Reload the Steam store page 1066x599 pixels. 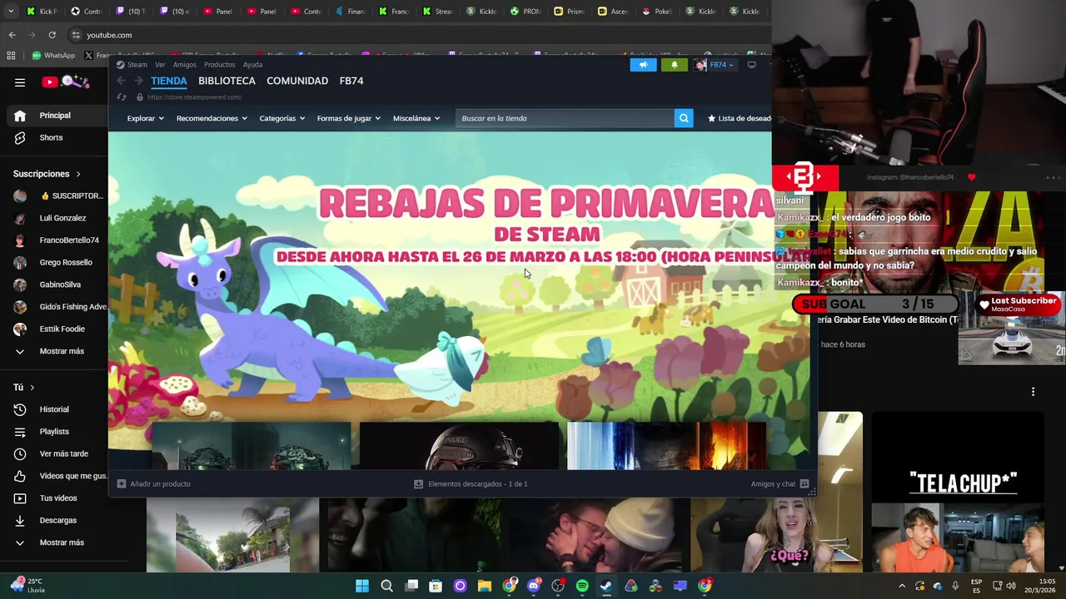pyautogui.click(x=122, y=97)
